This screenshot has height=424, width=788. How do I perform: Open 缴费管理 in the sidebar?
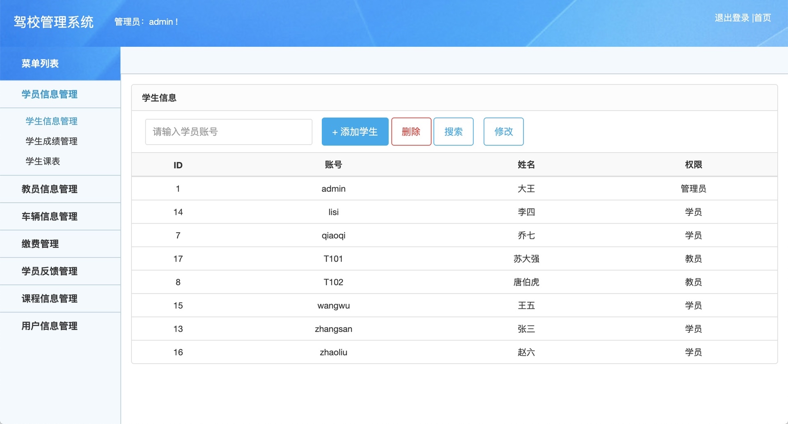tap(40, 244)
